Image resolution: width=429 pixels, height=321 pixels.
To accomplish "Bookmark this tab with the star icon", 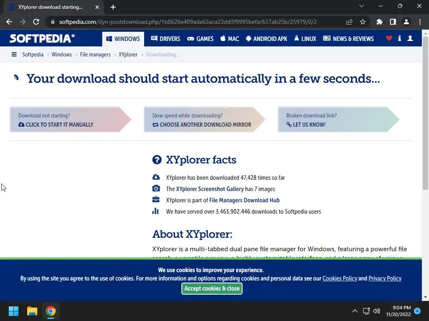I will tap(363, 22).
